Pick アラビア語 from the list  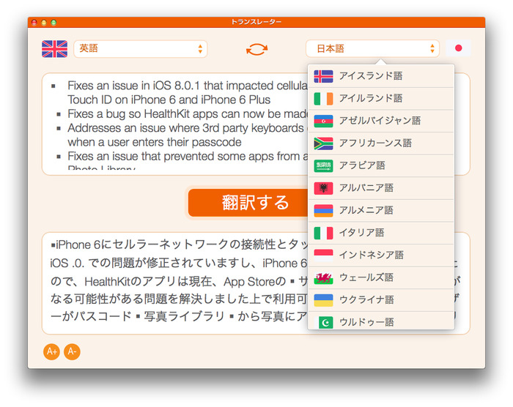click(x=381, y=165)
